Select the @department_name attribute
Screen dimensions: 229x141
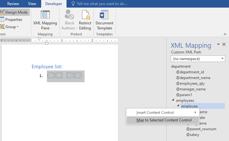193,78
